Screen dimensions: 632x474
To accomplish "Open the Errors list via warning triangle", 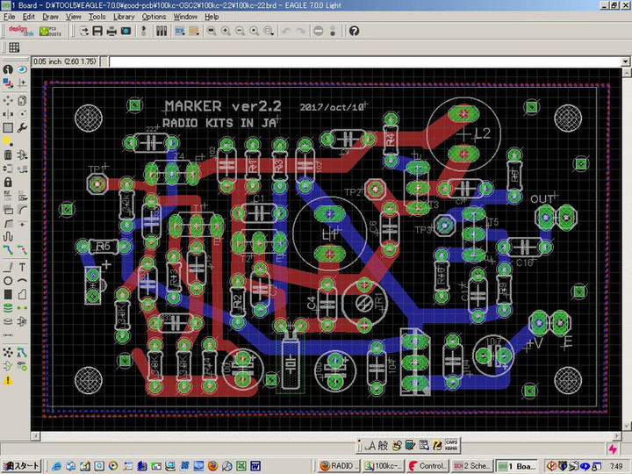I will pos(8,380).
